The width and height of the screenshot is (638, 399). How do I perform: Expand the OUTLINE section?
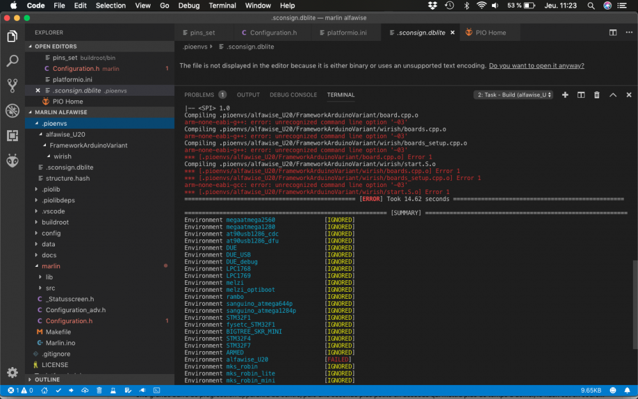pyautogui.click(x=47, y=379)
